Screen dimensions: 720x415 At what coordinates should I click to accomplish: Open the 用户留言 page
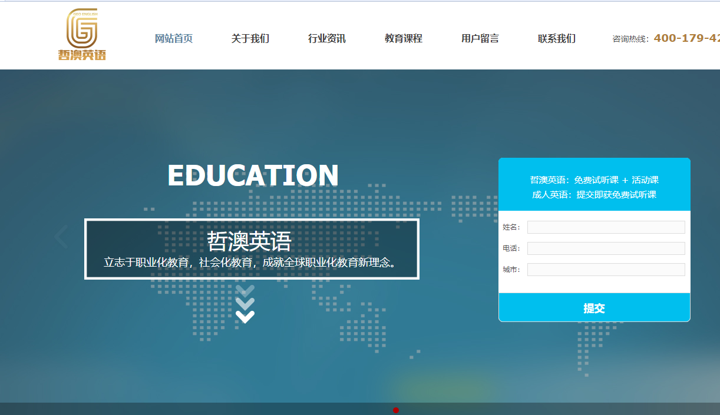tap(480, 39)
